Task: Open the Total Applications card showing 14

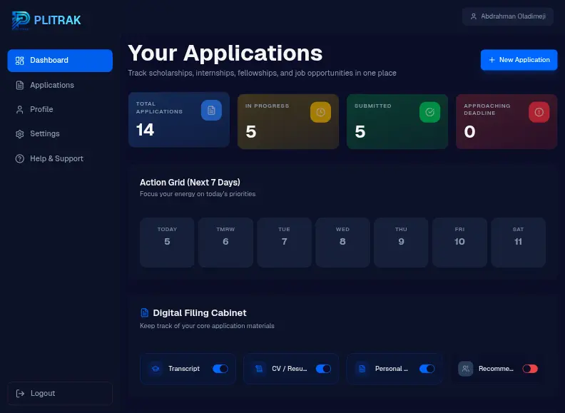Action: click(x=179, y=120)
